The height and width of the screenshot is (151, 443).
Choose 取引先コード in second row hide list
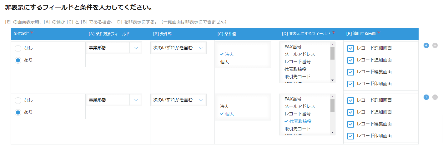point(298,129)
